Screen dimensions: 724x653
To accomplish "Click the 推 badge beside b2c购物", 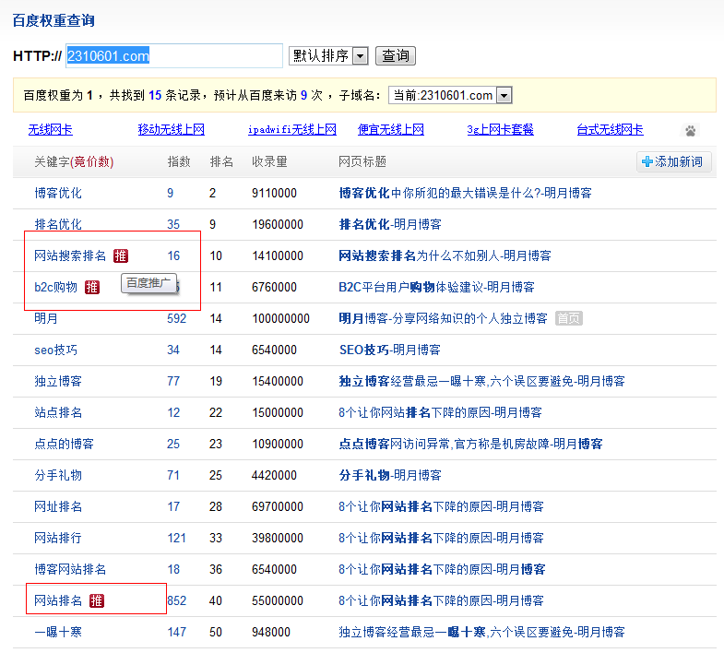I will pos(92,287).
